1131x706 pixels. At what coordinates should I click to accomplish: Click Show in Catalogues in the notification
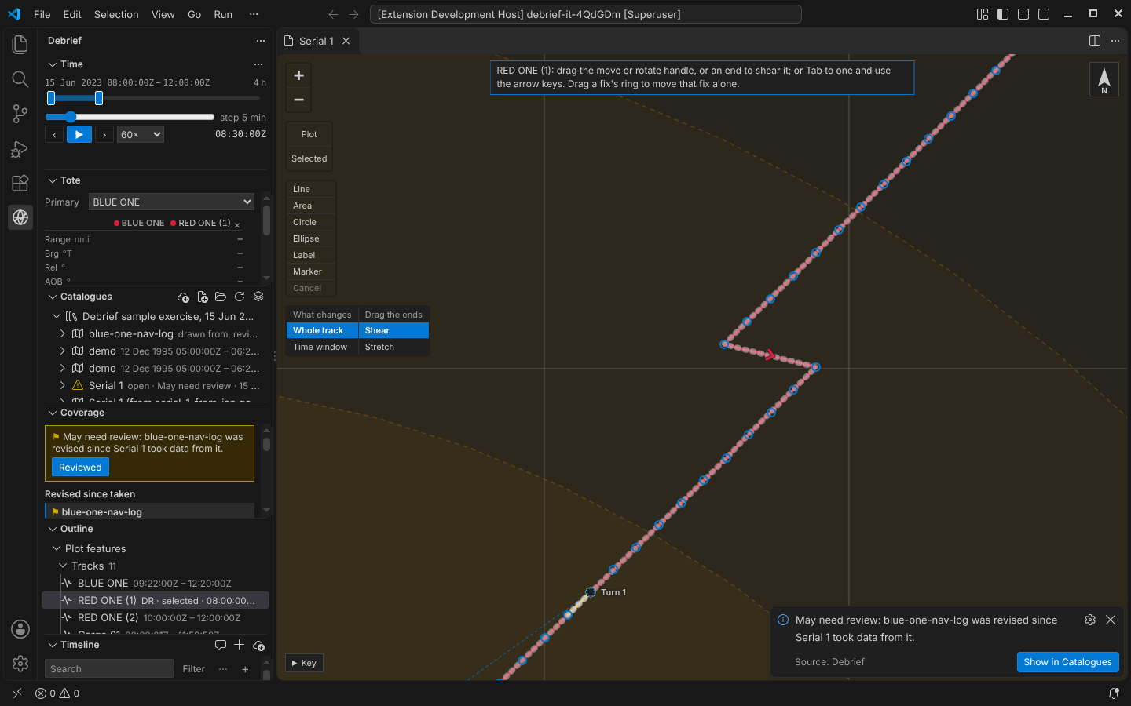point(1068,662)
